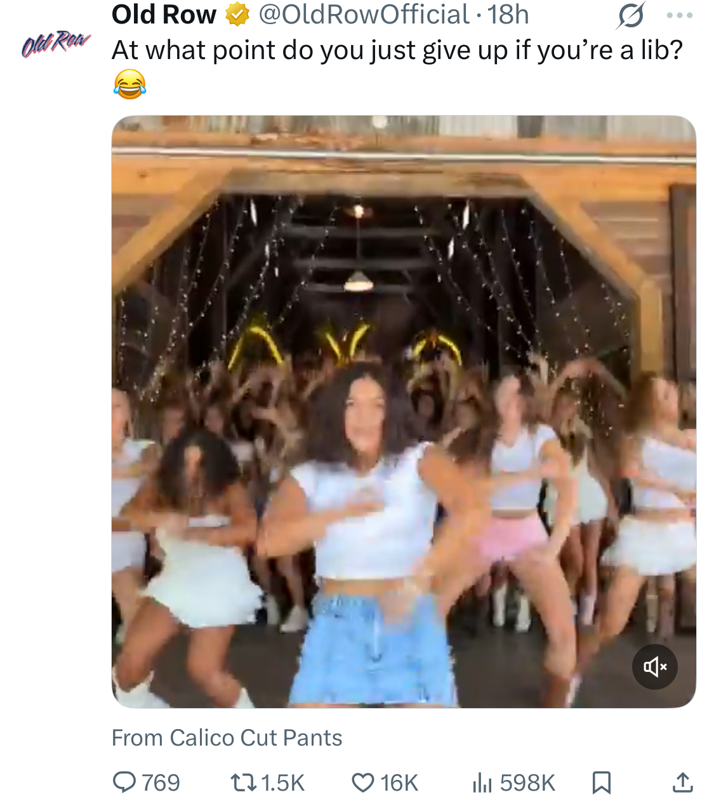Unmute the video with the speaker icon

tap(655, 667)
